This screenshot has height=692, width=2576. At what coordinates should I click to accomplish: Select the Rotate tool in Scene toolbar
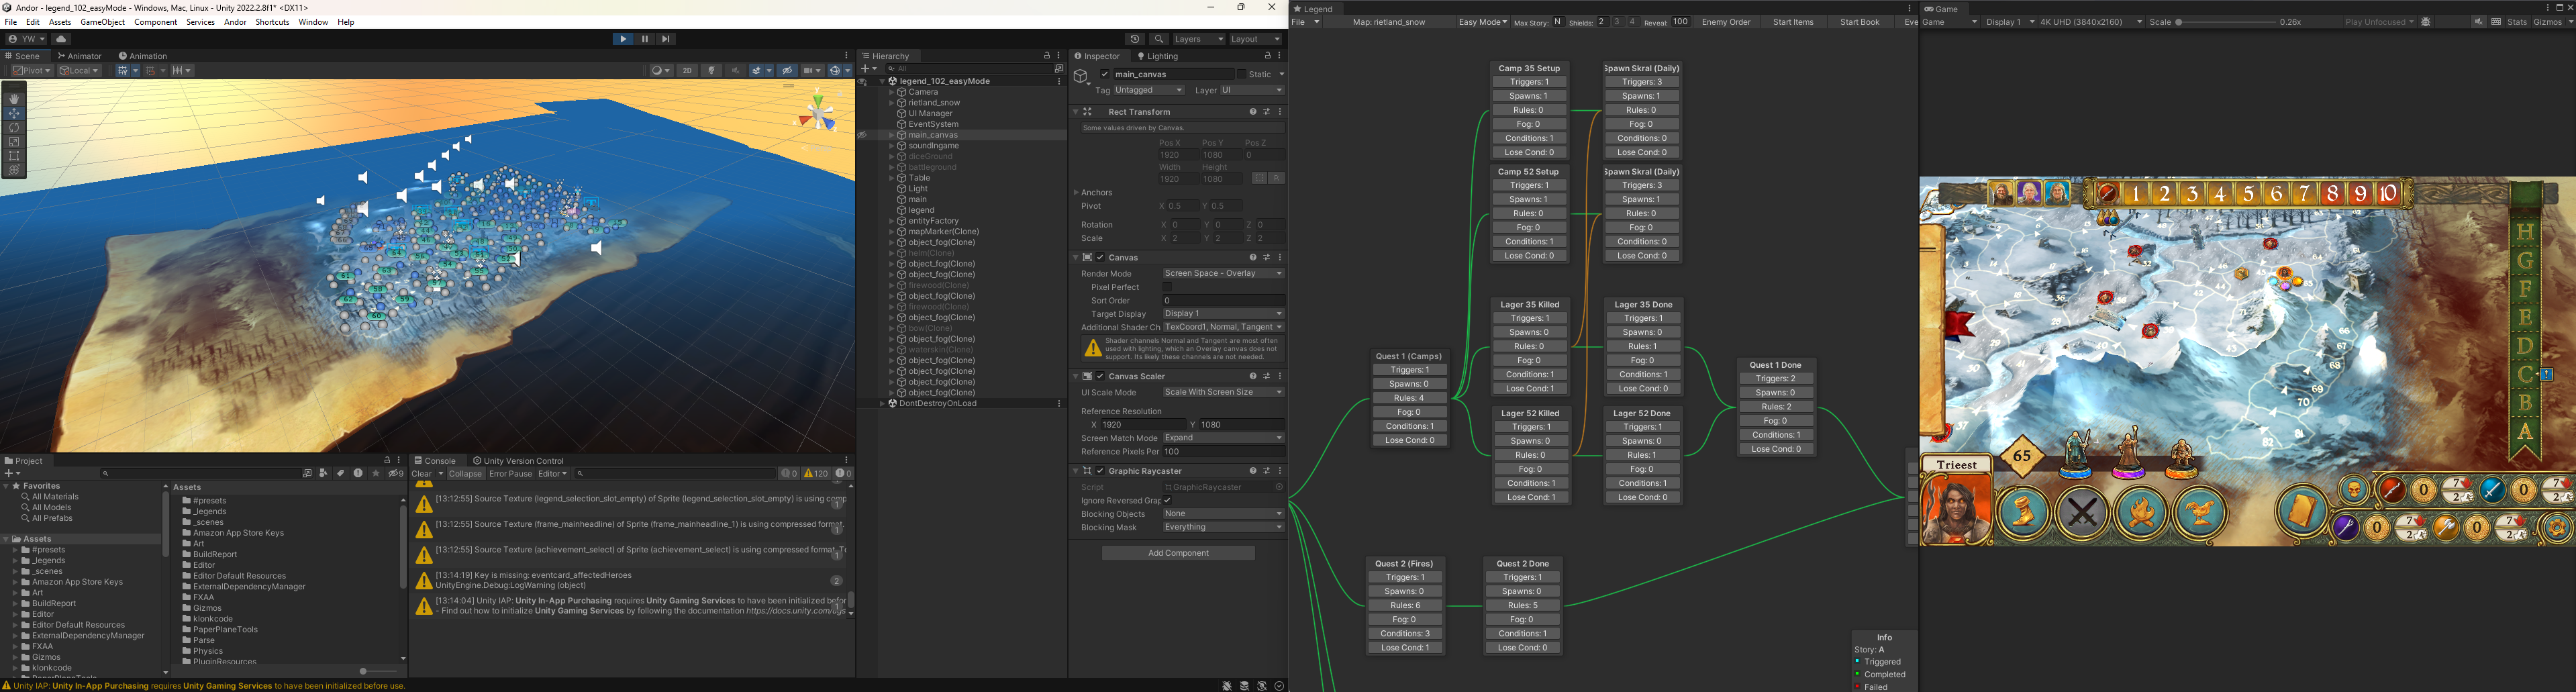[x=14, y=128]
